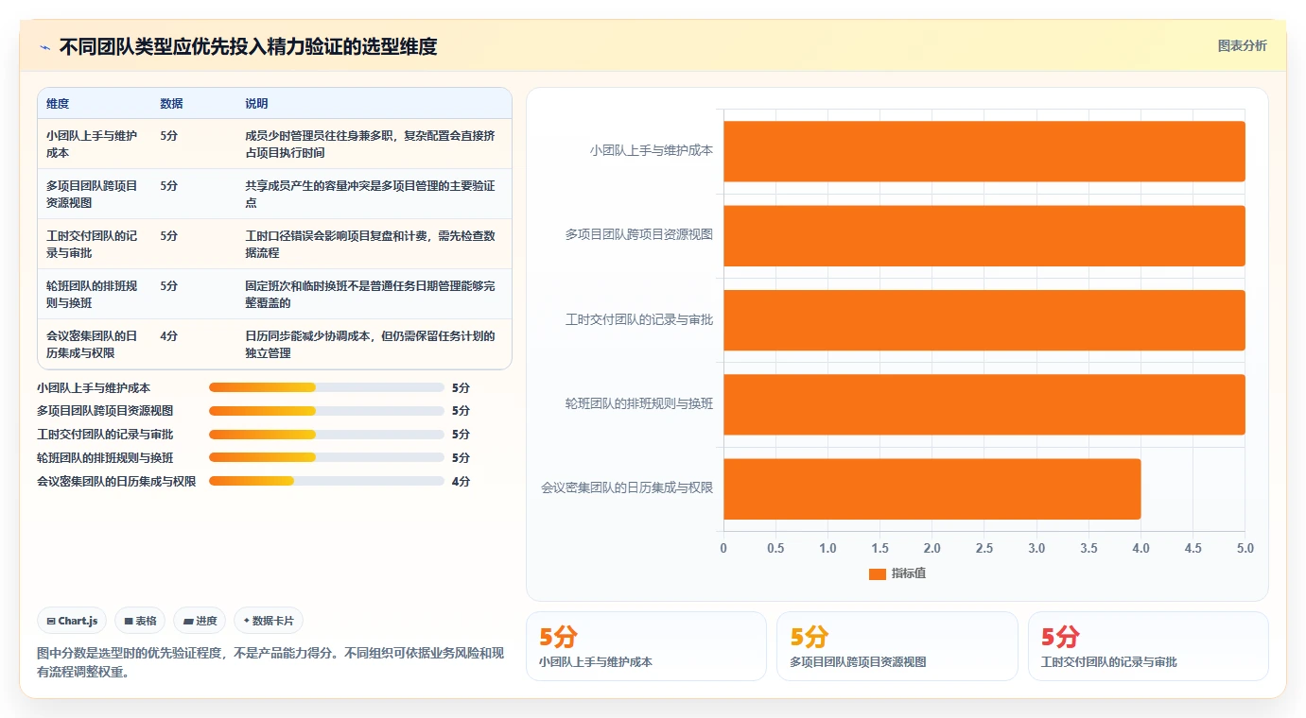Click the description starting 固定班次和临时换班
The image size is (1306, 718).
(370, 294)
